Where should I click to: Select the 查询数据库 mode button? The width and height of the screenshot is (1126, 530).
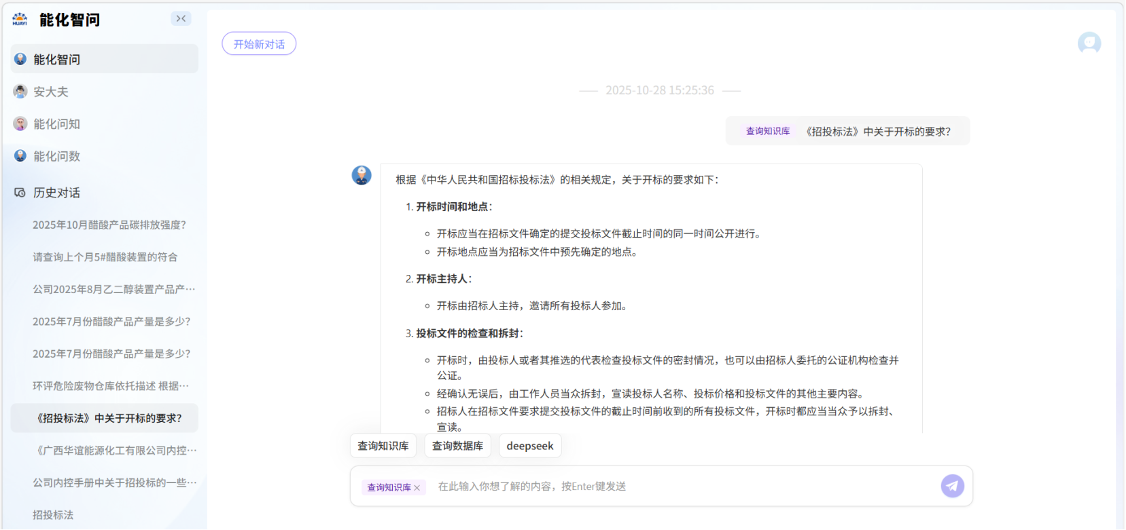457,446
